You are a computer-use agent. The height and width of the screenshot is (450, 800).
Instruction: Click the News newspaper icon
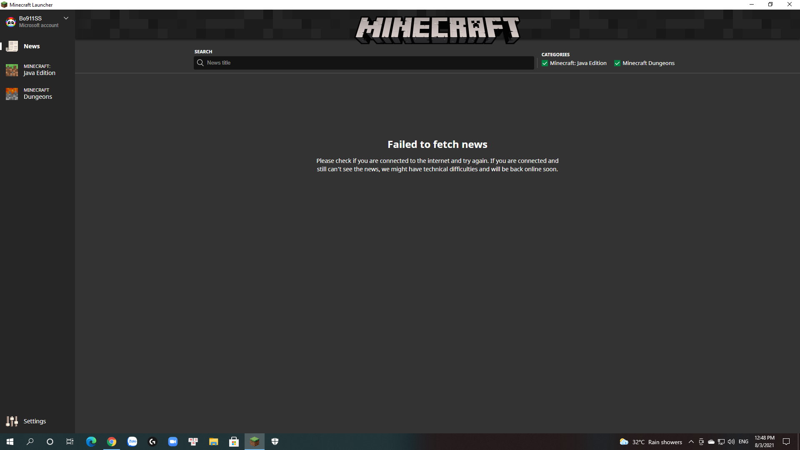[x=12, y=46]
